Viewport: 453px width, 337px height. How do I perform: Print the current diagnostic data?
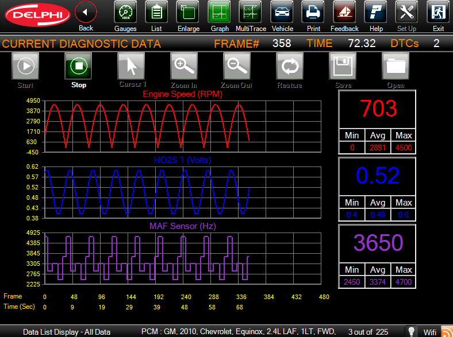pos(313,12)
